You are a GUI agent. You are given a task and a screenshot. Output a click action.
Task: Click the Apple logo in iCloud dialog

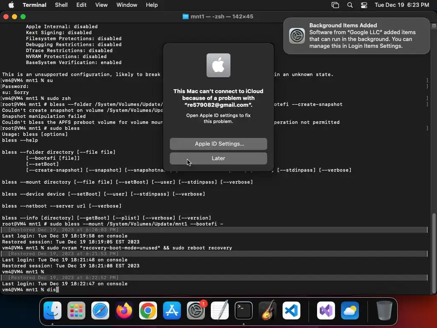tap(218, 65)
